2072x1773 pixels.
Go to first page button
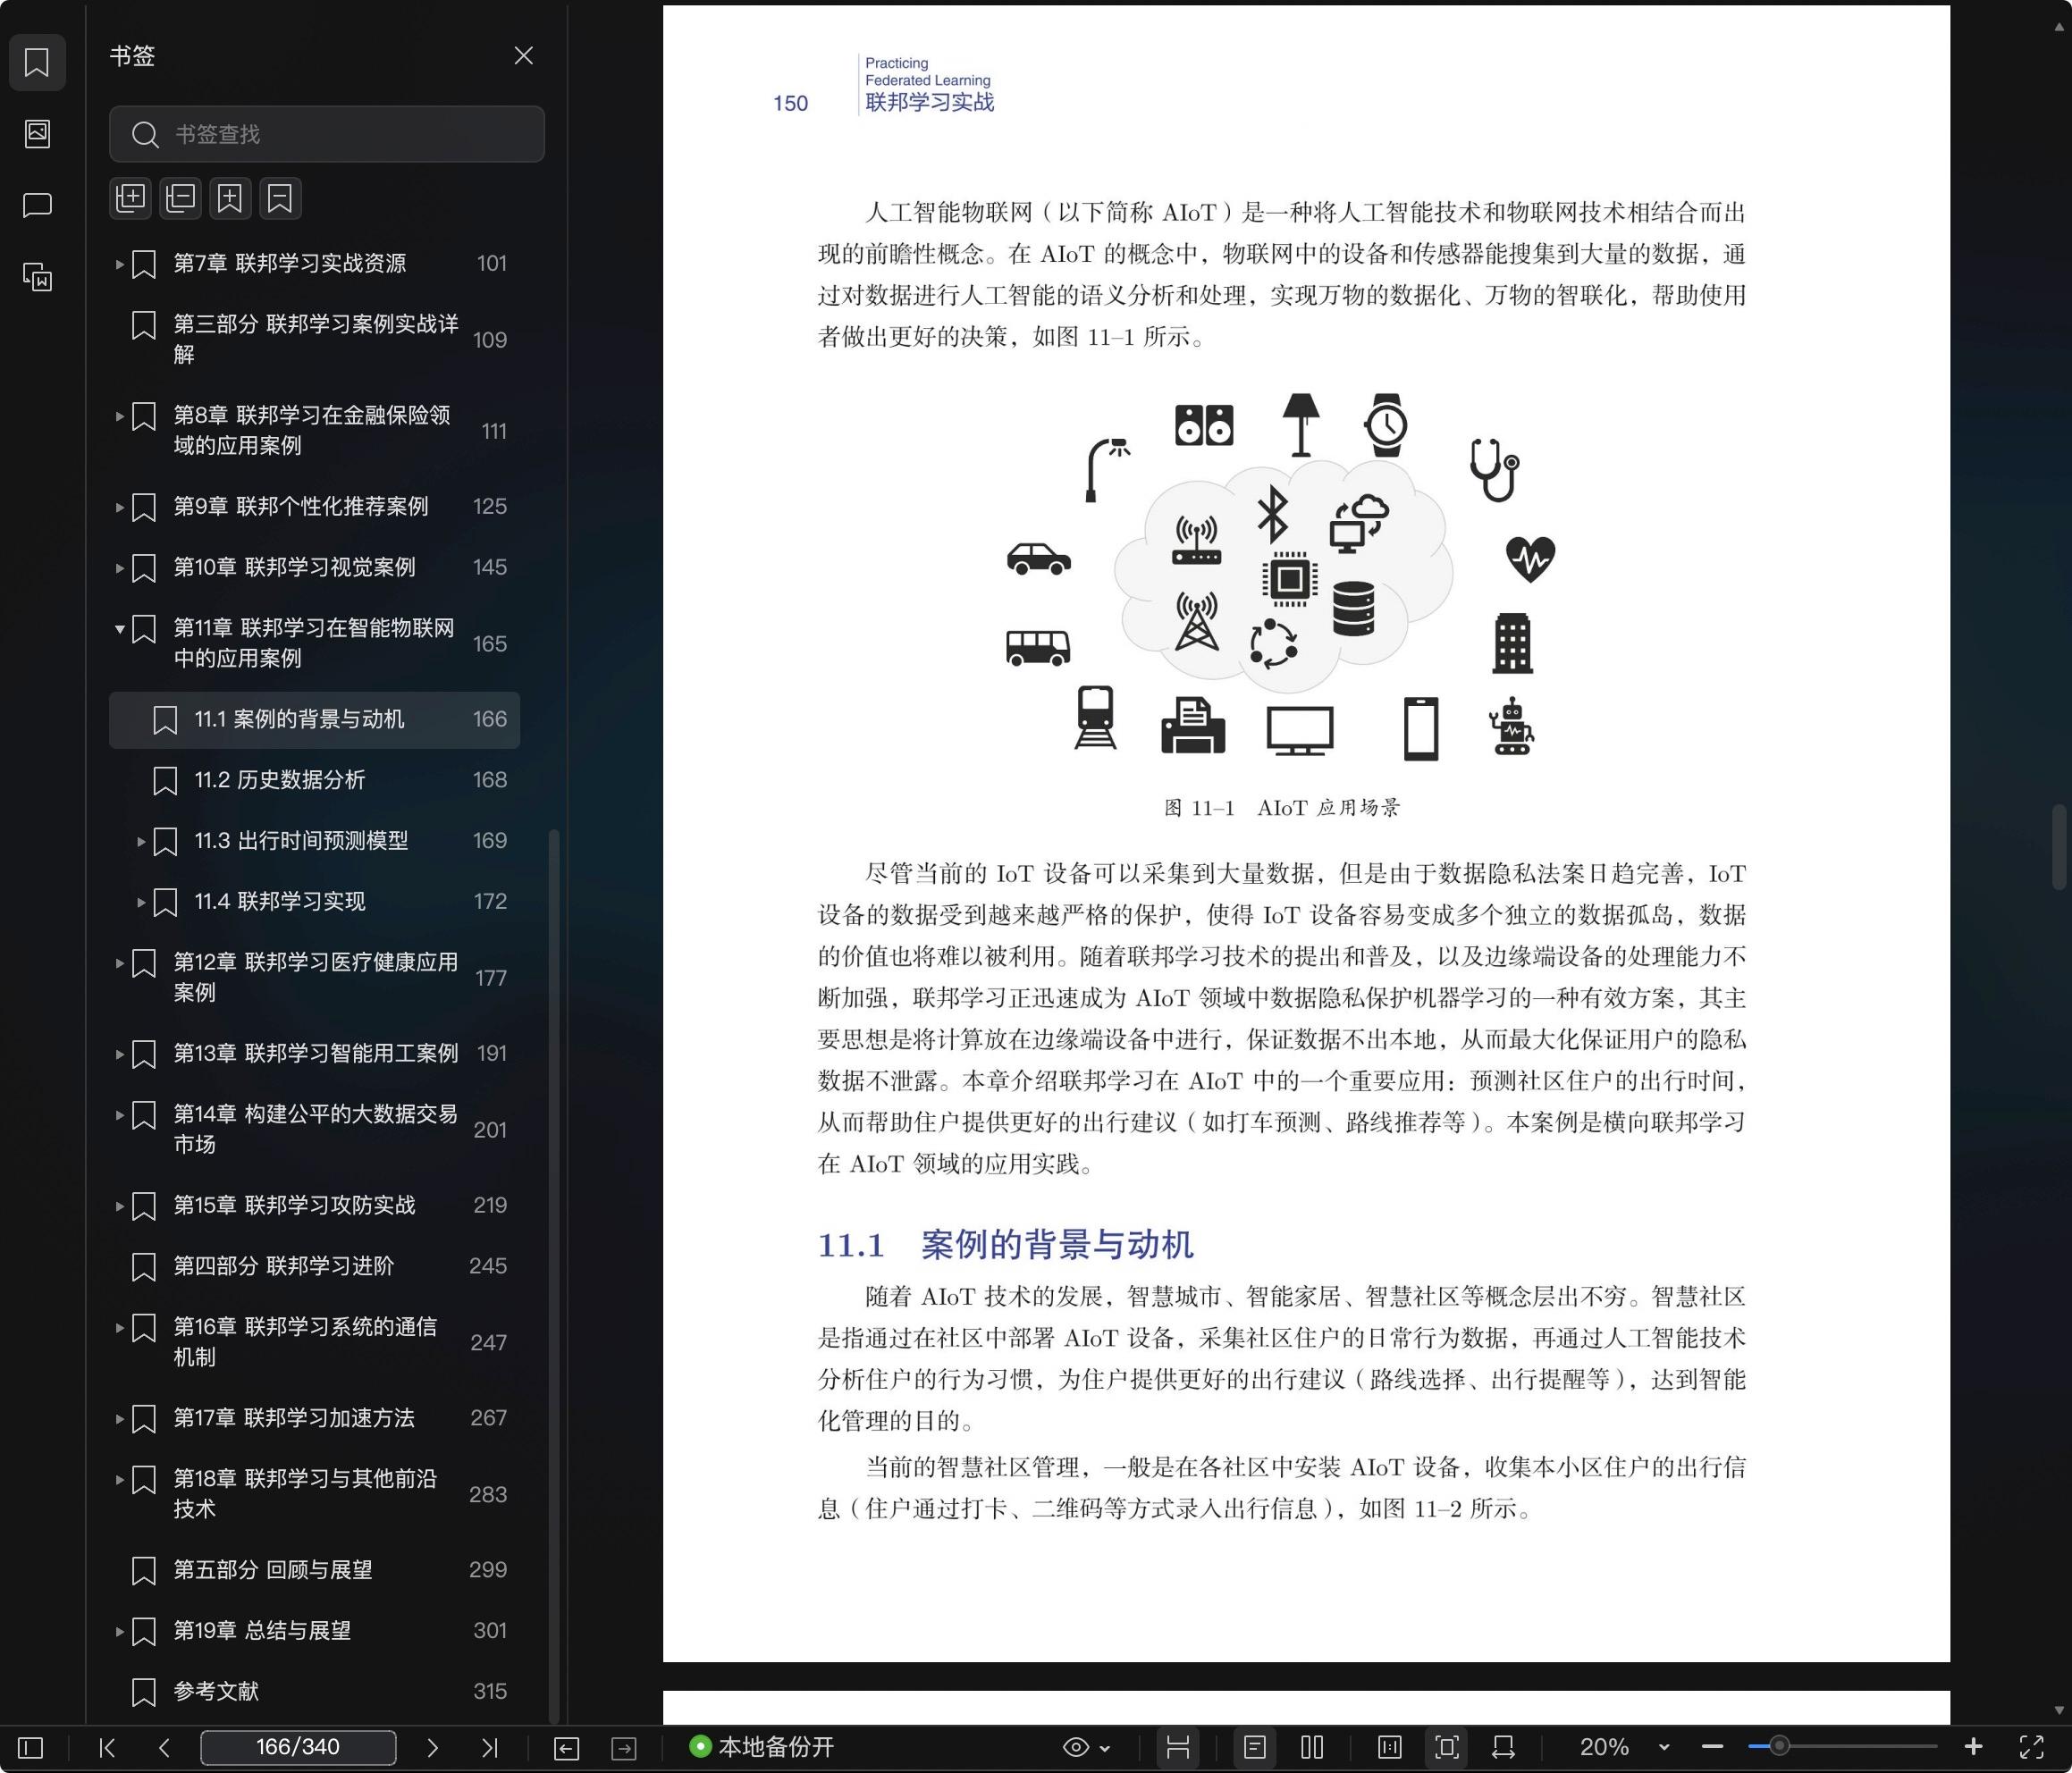pos(107,1747)
